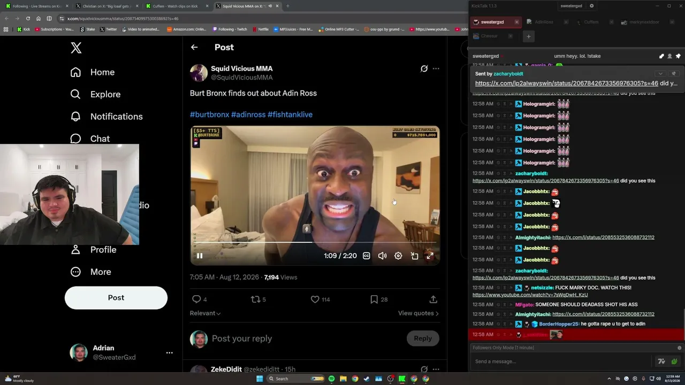Open Profile in X sidebar
685x385 pixels.
point(93,250)
